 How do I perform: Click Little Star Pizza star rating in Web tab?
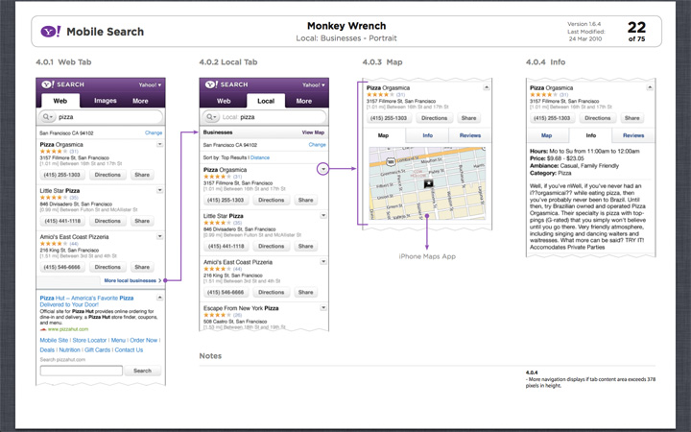pyautogui.click(x=50, y=197)
